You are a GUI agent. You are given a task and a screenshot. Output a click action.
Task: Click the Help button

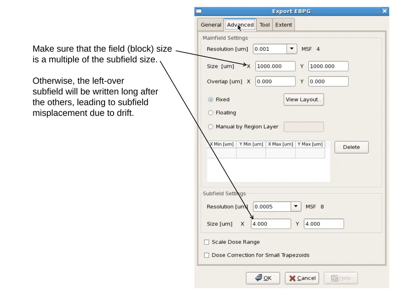coord(341,278)
